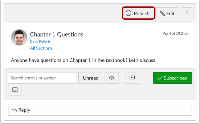
Task: Click in the Search entries or author field
Action: (x=42, y=78)
